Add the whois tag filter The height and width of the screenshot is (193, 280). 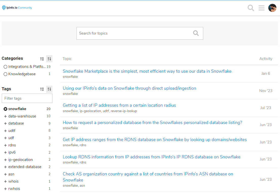(5, 182)
